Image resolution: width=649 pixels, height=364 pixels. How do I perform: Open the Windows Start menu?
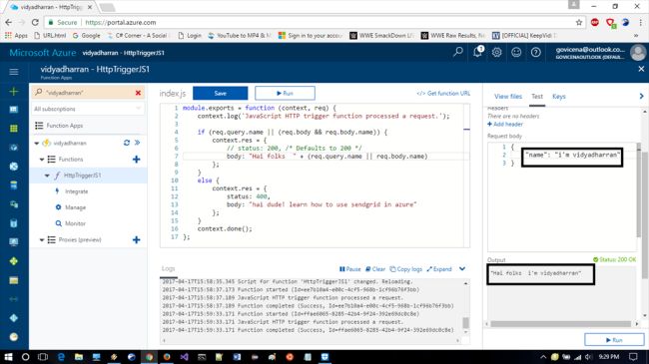(x=8, y=357)
